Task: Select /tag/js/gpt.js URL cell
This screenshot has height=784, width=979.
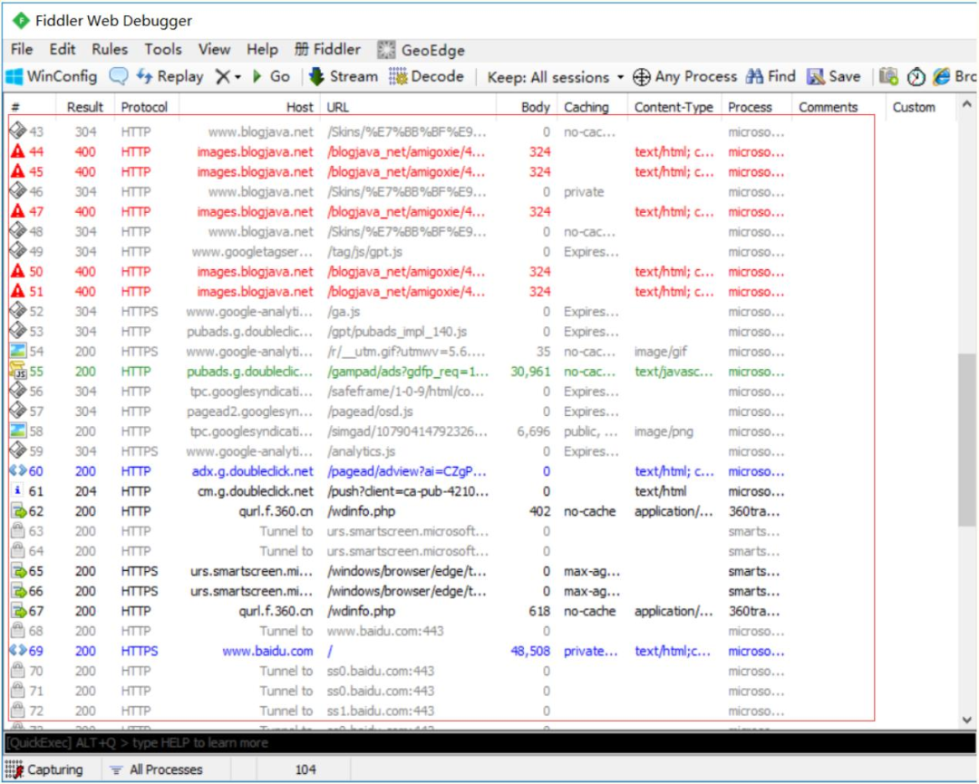Action: click(x=364, y=252)
